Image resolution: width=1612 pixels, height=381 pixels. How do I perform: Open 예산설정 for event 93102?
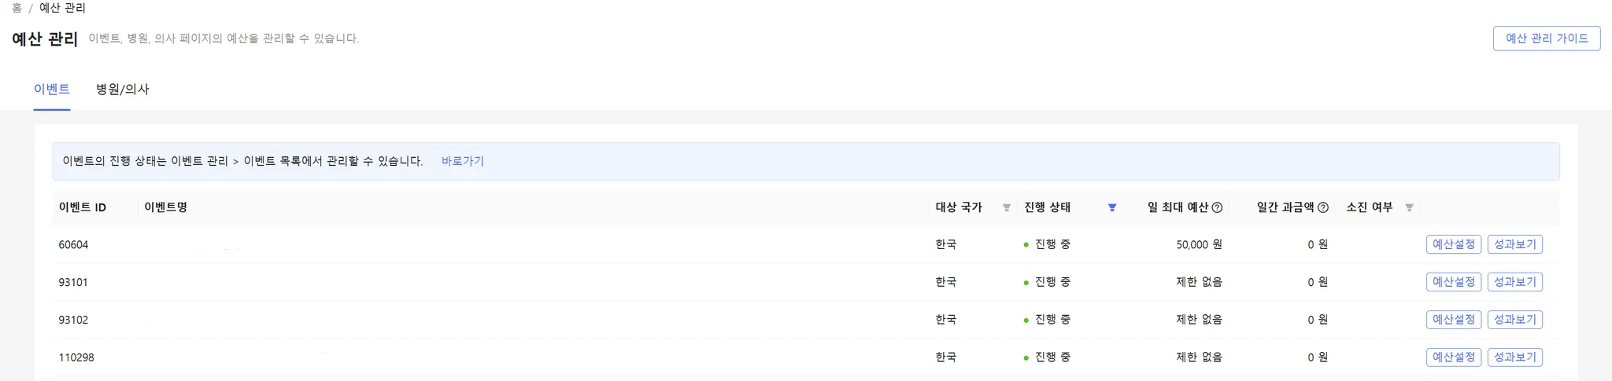click(1453, 320)
